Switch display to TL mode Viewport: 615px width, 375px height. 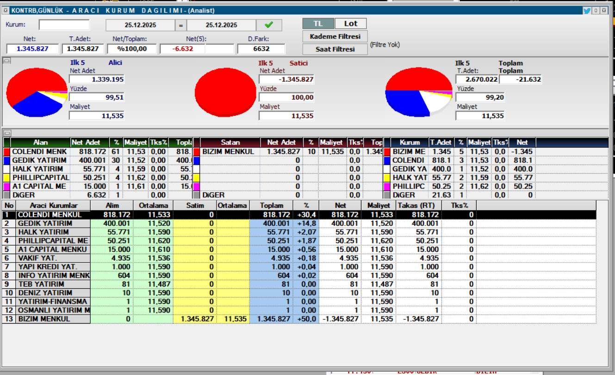(x=318, y=24)
